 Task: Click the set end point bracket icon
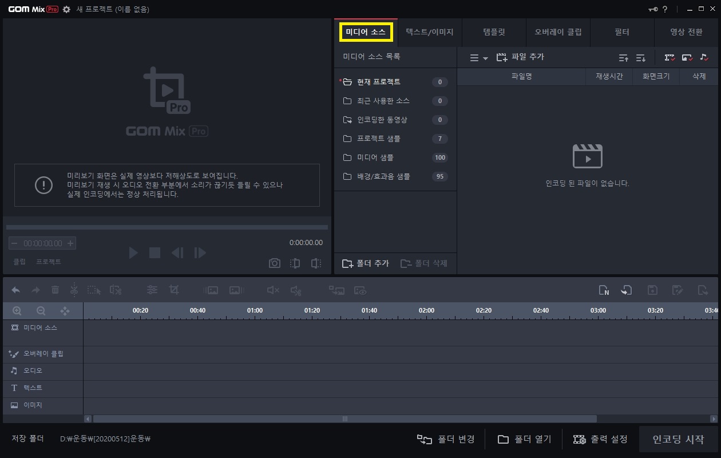316,263
